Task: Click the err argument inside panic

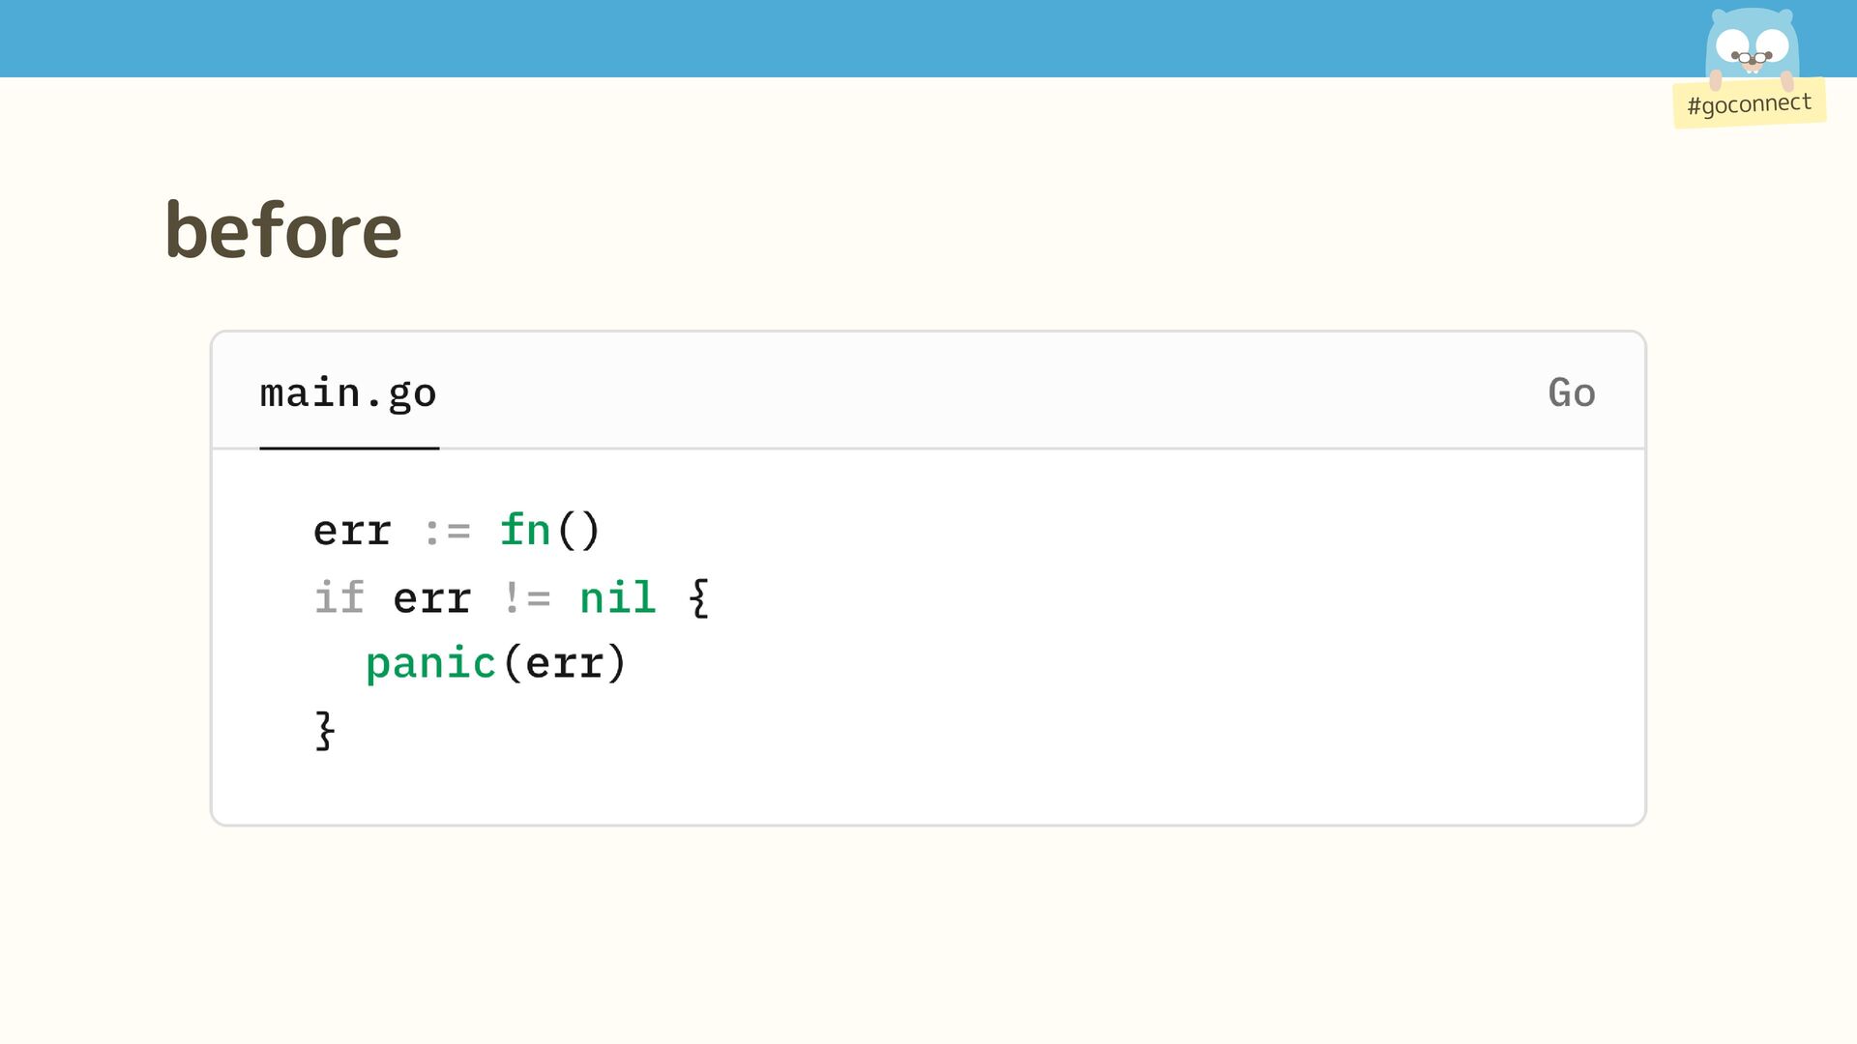Action: [565, 663]
